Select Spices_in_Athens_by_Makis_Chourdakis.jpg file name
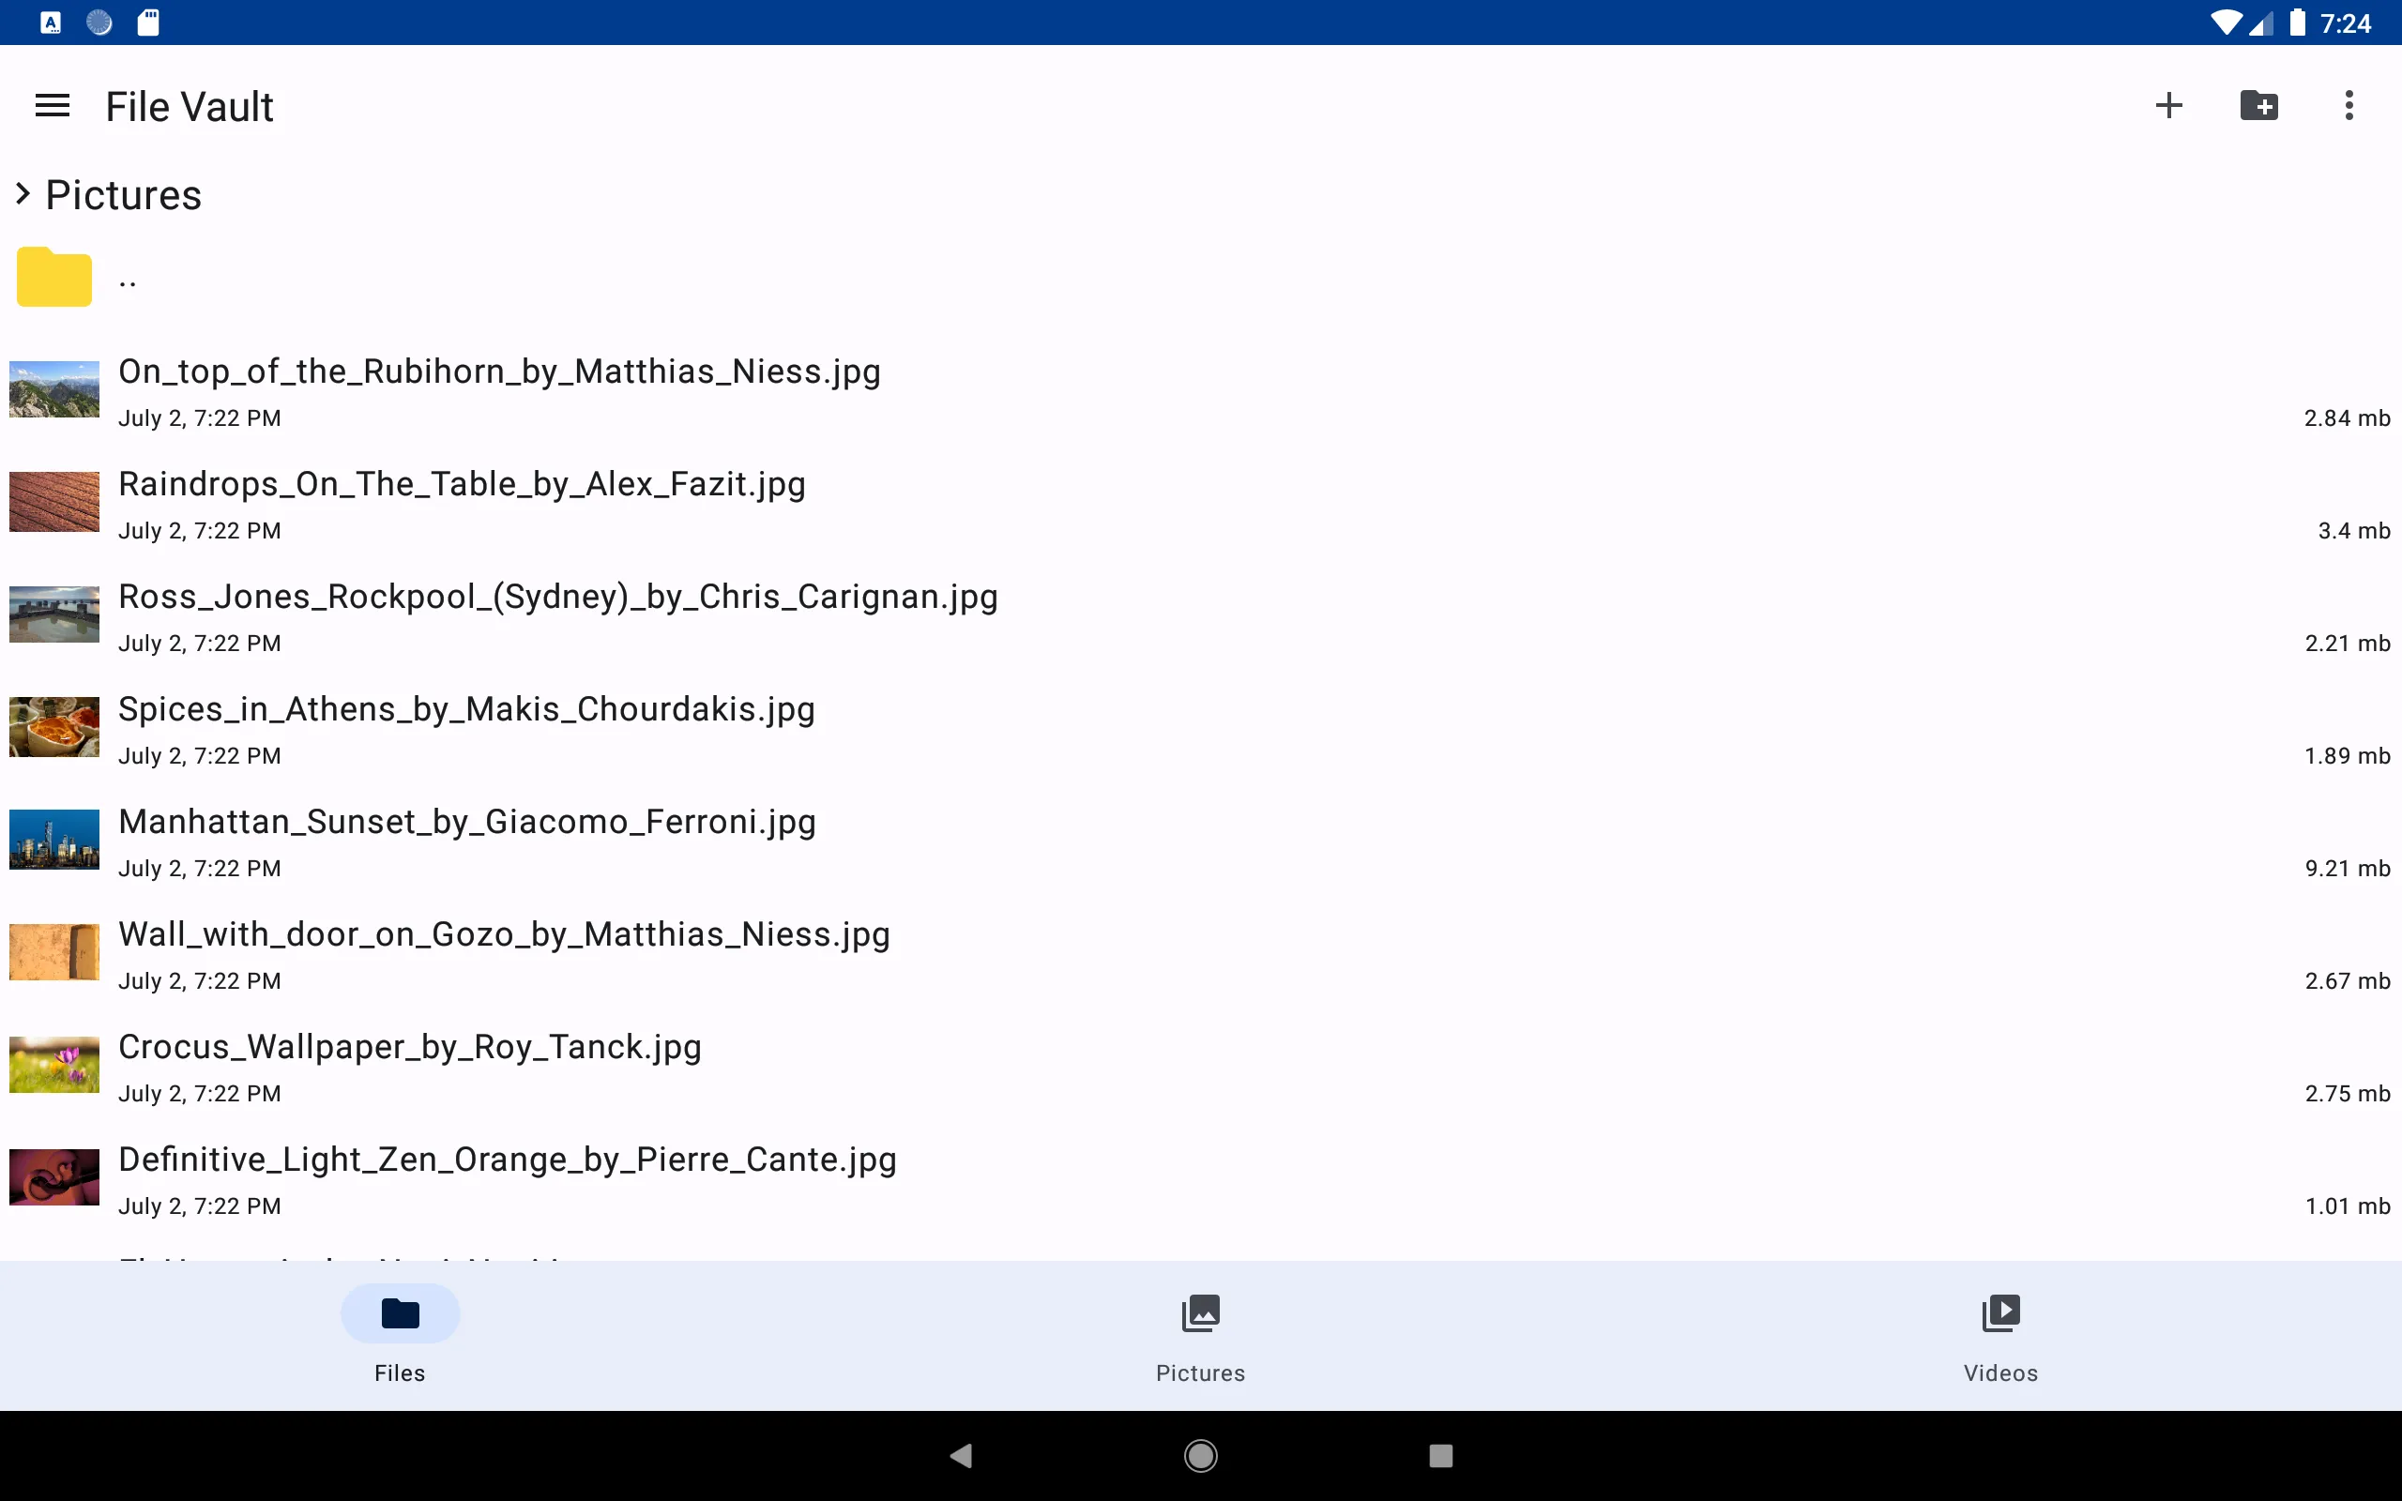The width and height of the screenshot is (2402, 1501). (x=466, y=710)
